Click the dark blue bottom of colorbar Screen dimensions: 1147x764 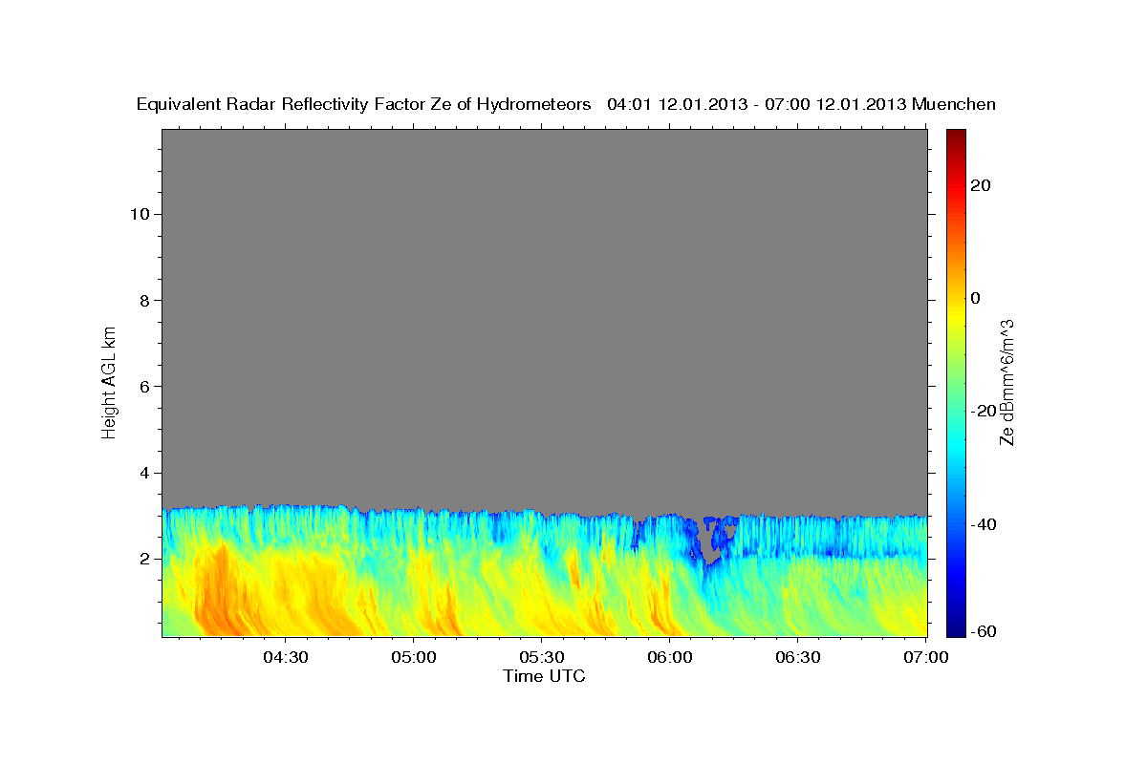point(954,630)
